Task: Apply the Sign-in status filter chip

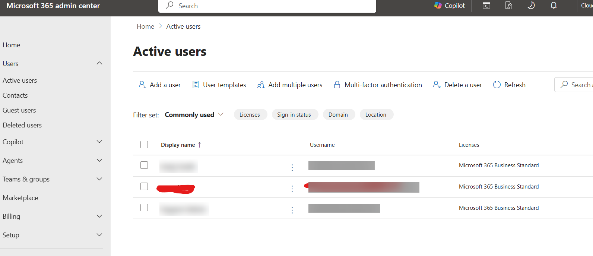Action: (x=294, y=115)
